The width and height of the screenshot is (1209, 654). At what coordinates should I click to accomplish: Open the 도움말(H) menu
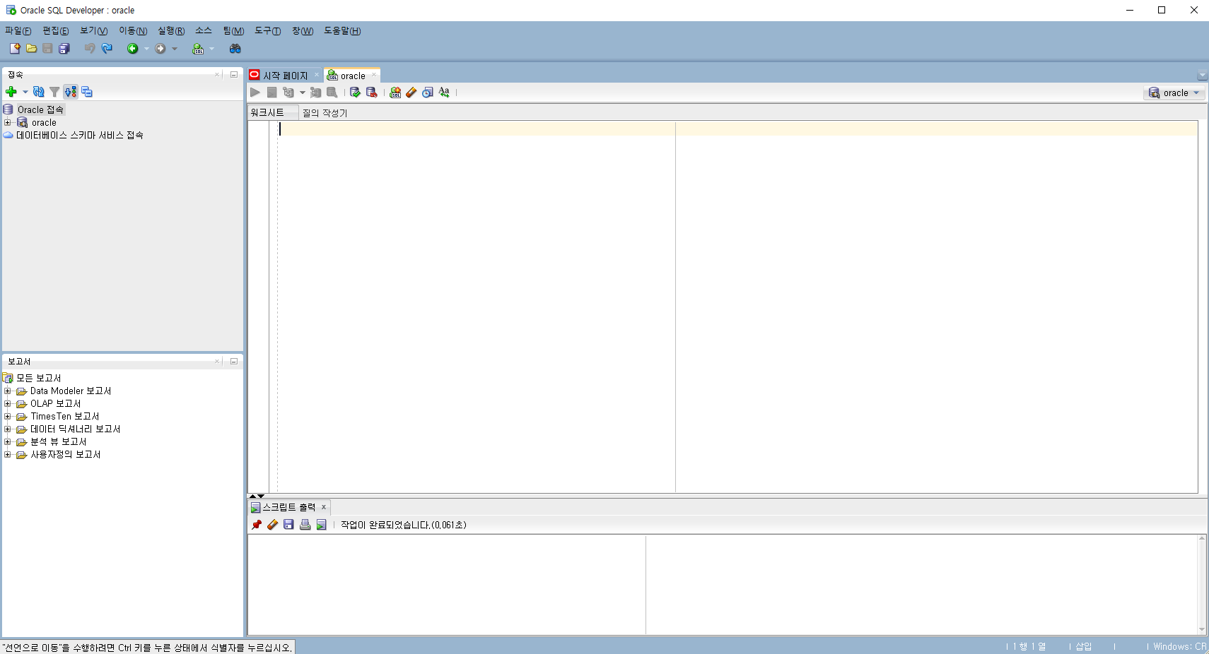(x=342, y=31)
